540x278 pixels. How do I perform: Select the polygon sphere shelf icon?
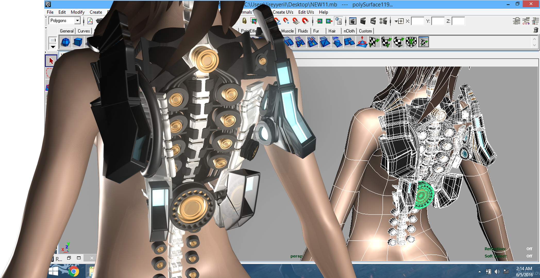pyautogui.click(x=66, y=42)
